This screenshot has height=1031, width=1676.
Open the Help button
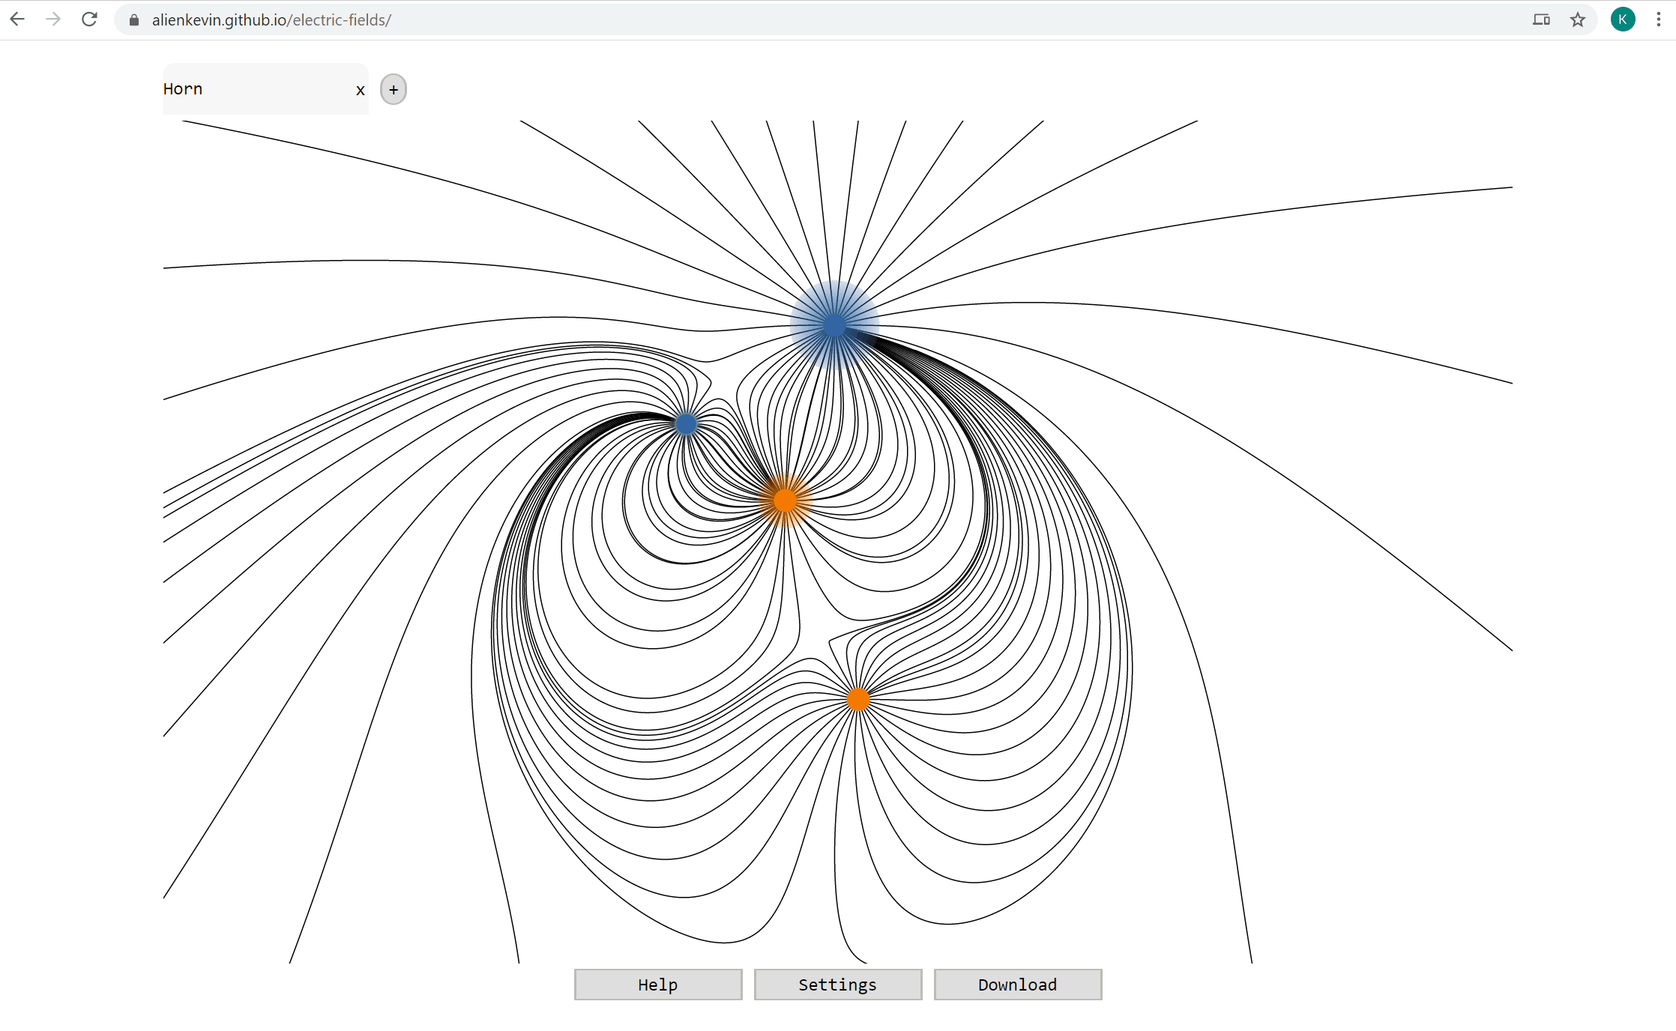click(657, 985)
